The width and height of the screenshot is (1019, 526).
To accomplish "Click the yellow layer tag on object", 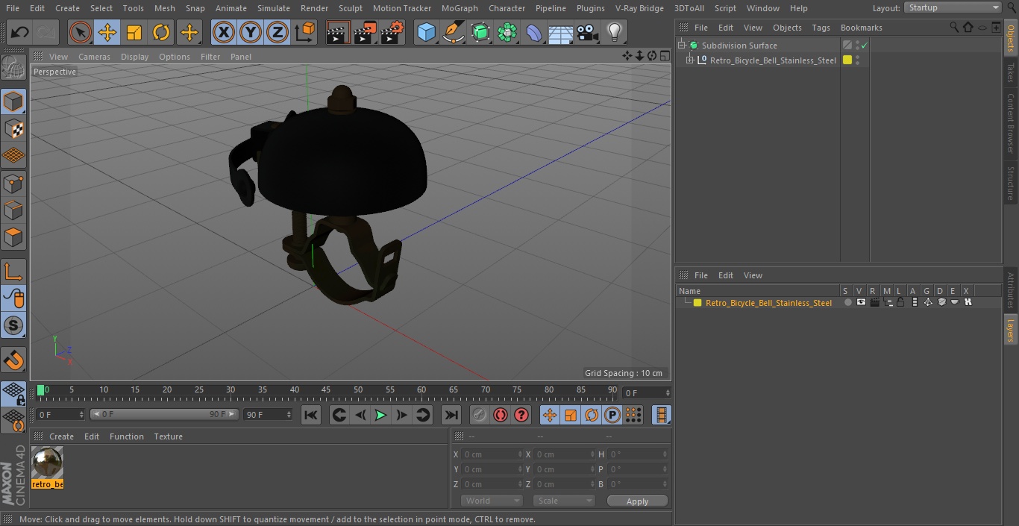I will pos(847,60).
